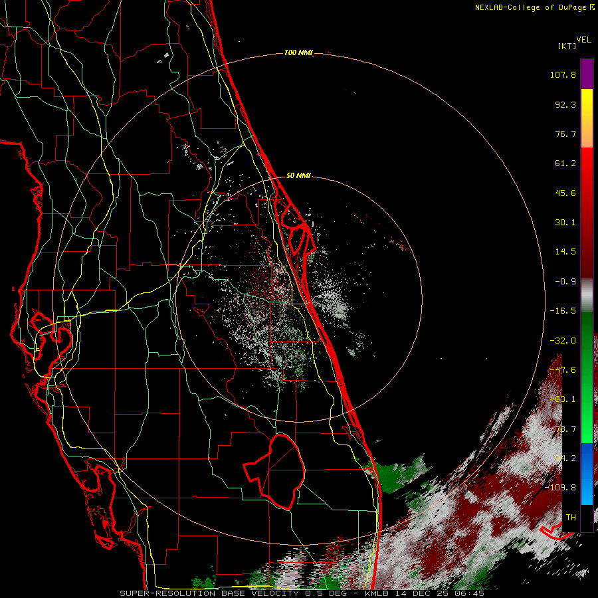Screen dimensions: 598x598
Task: Click the 50 NMI range ring label
Action: pyautogui.click(x=298, y=176)
